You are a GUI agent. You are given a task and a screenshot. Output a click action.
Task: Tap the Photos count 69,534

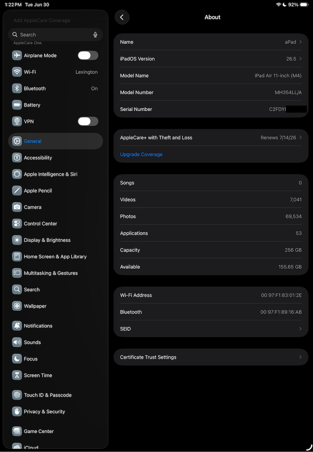[x=293, y=217]
